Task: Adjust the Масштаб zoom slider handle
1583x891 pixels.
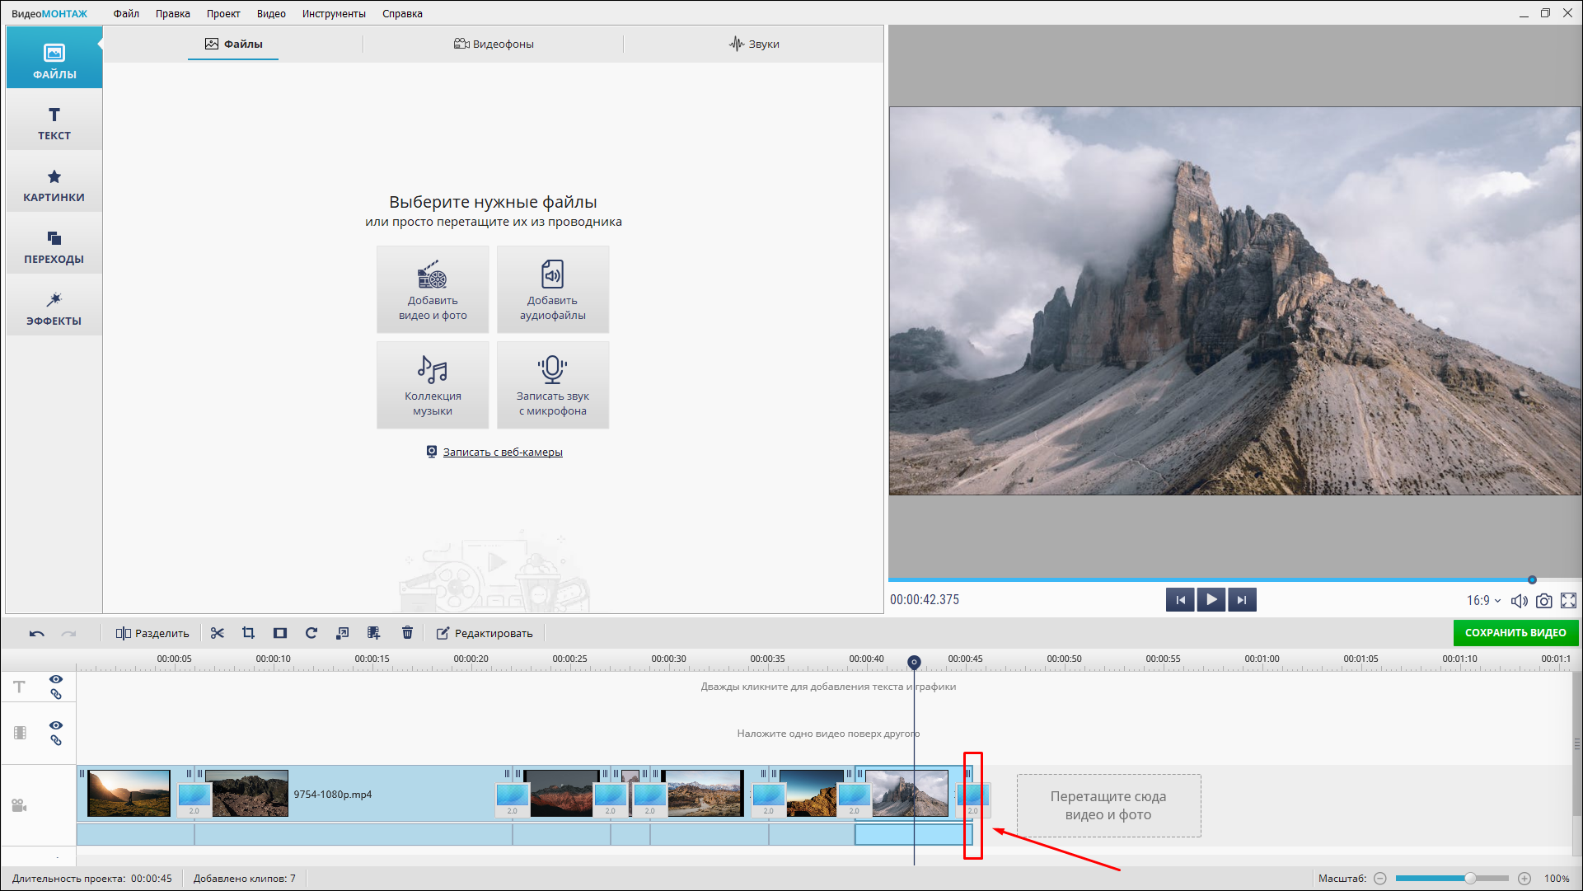Action: pyautogui.click(x=1469, y=879)
